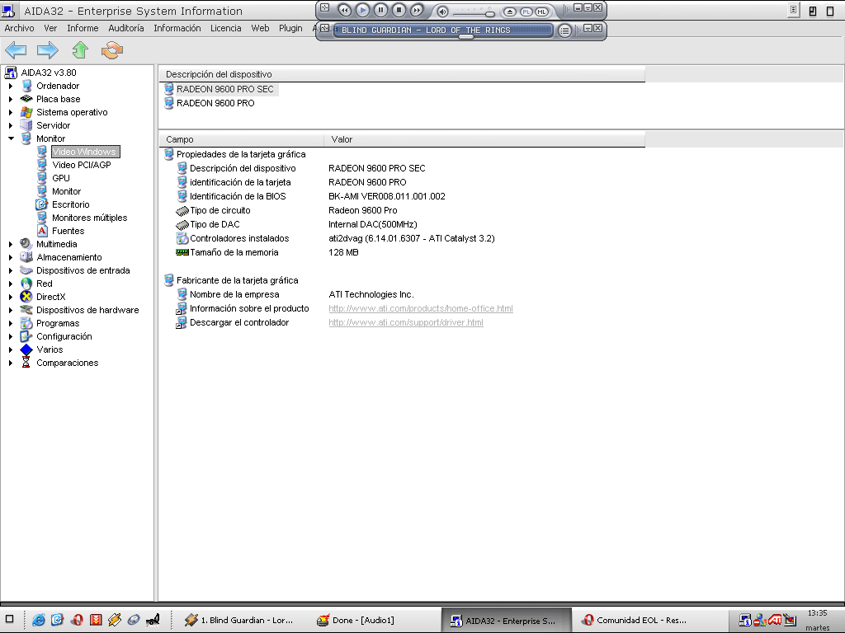Select the DirectX tree category
The image size is (845, 633).
[x=50, y=297]
